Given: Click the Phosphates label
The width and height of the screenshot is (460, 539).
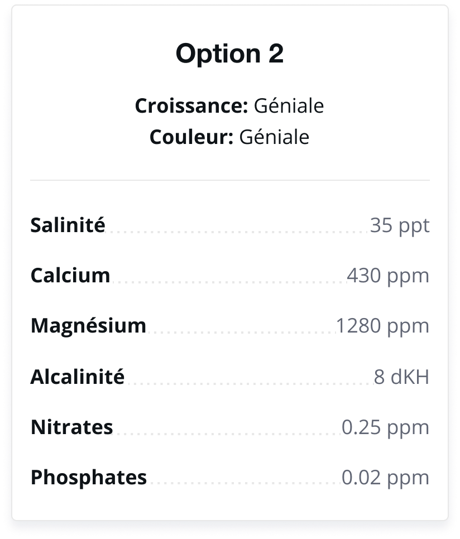Looking at the screenshot, I should click(89, 478).
